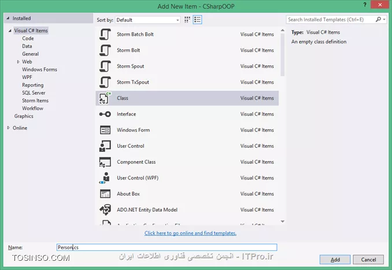Open the help question mark
Screen dimensions: 392x270
point(365,5)
